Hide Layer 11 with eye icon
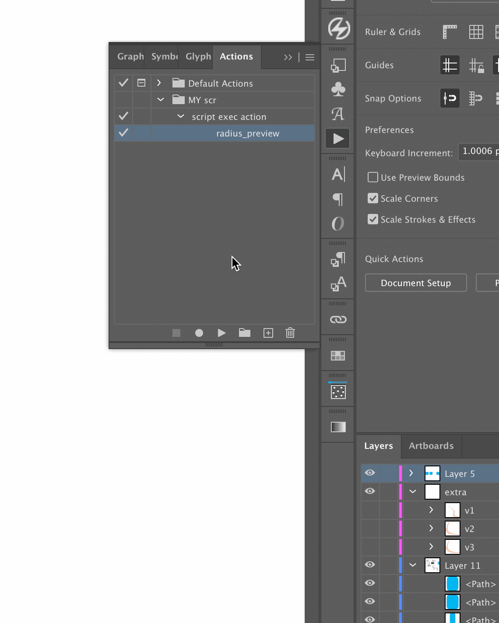 [370, 565]
